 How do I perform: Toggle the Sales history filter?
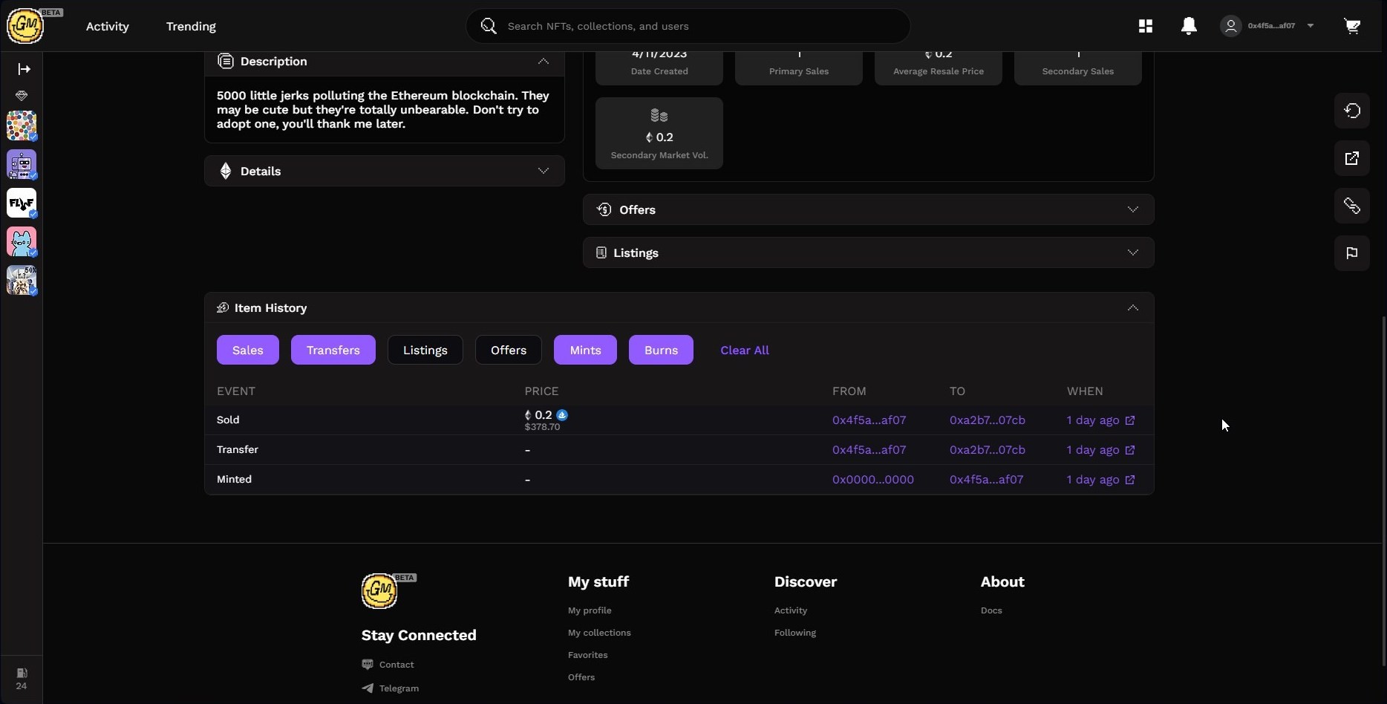248,350
